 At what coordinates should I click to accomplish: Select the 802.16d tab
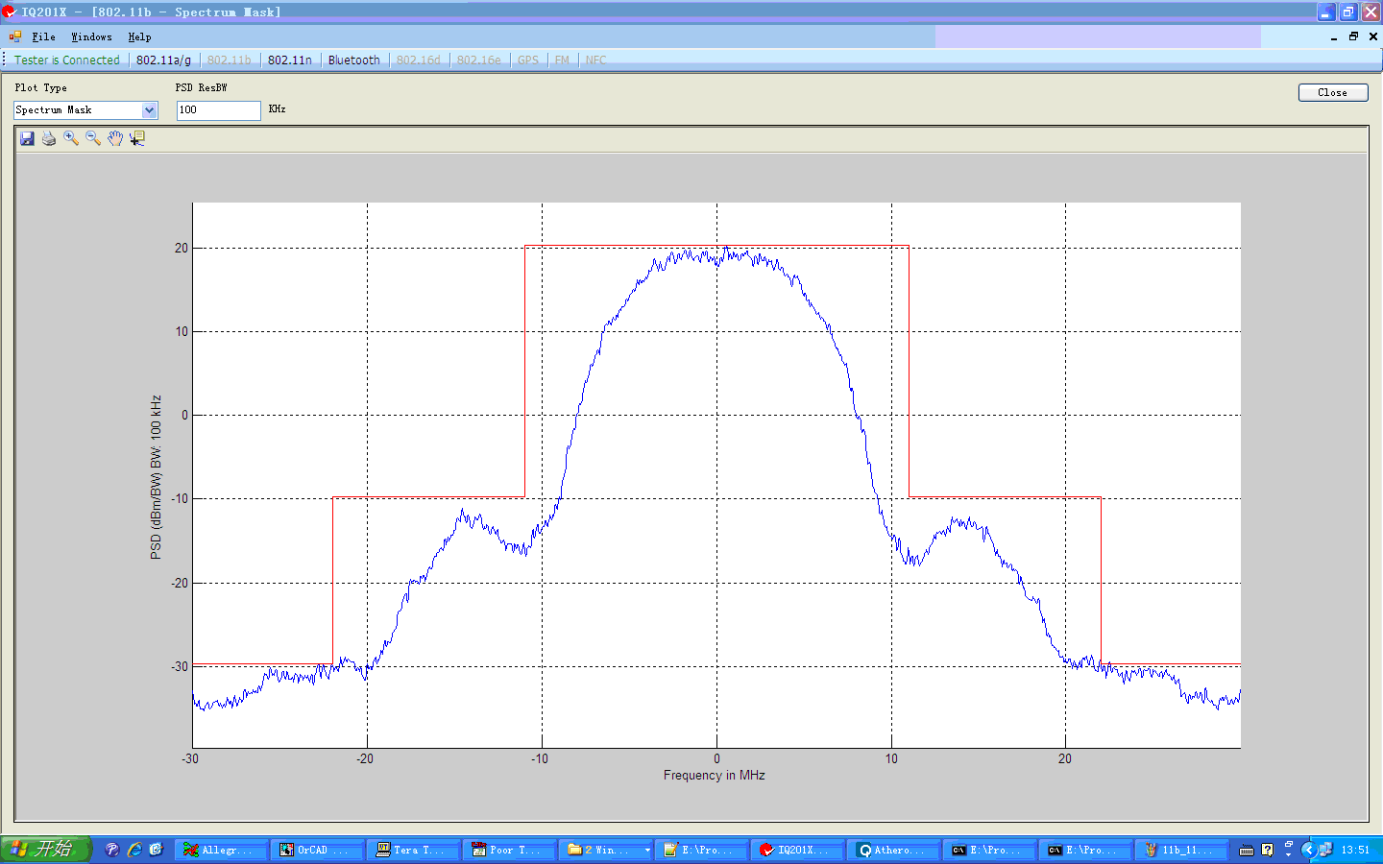419,60
